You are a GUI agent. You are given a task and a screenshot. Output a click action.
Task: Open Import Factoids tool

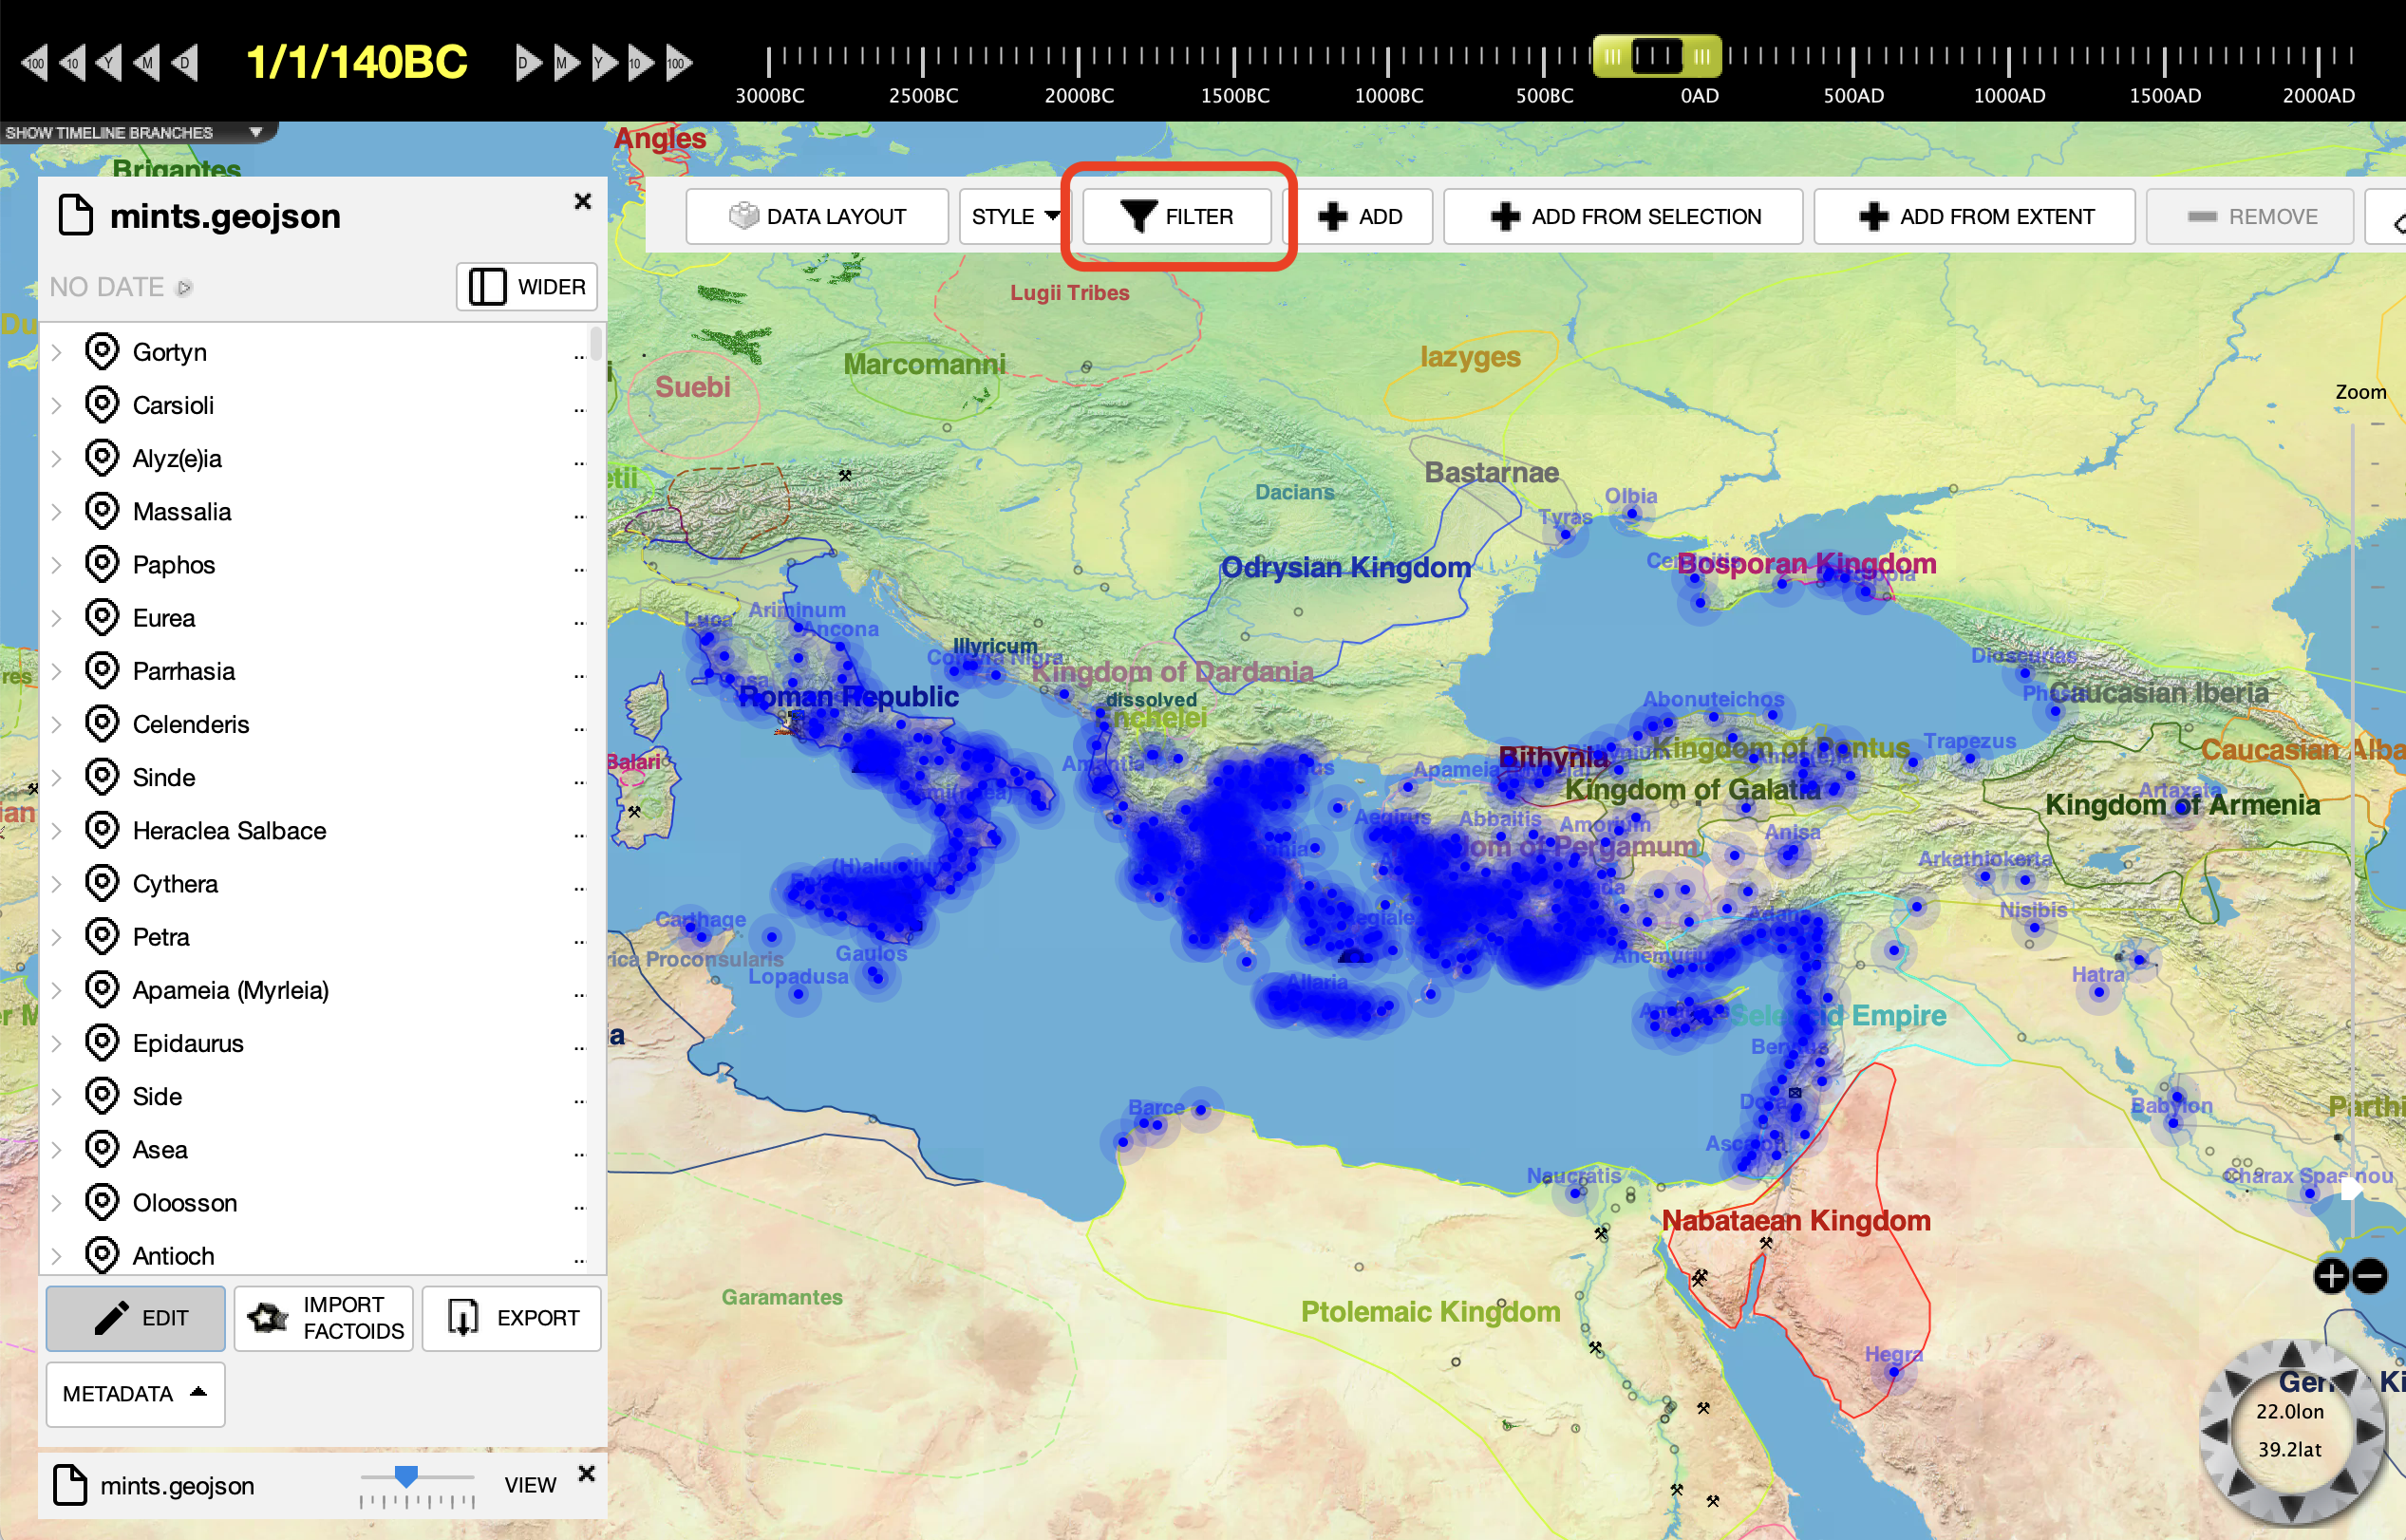tap(323, 1318)
